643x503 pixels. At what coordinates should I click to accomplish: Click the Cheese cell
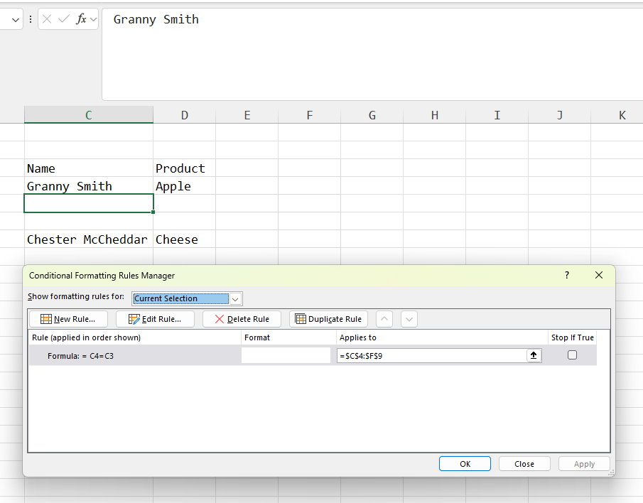[x=185, y=239]
